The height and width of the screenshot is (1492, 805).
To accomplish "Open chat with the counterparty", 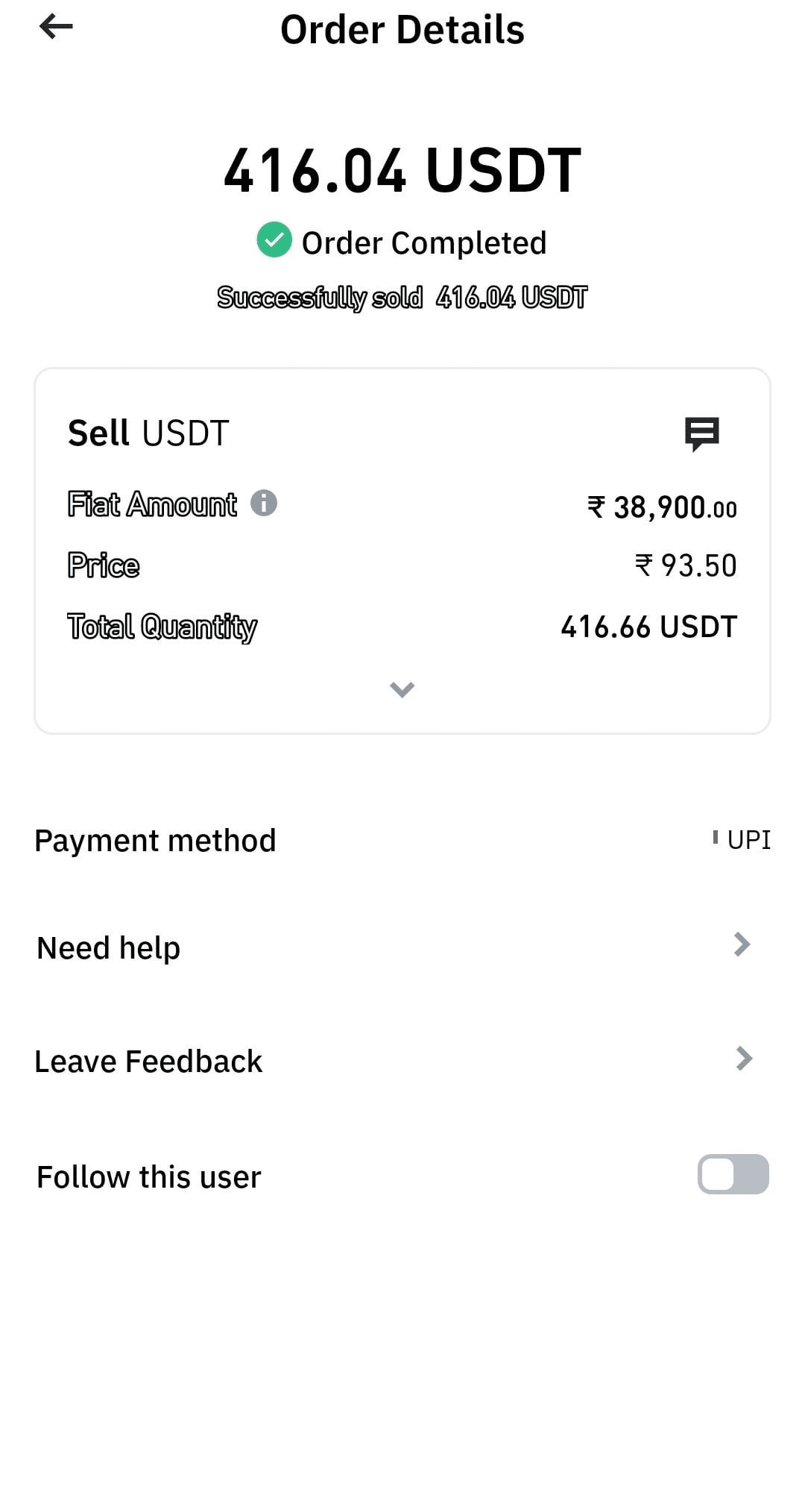I will point(701,433).
